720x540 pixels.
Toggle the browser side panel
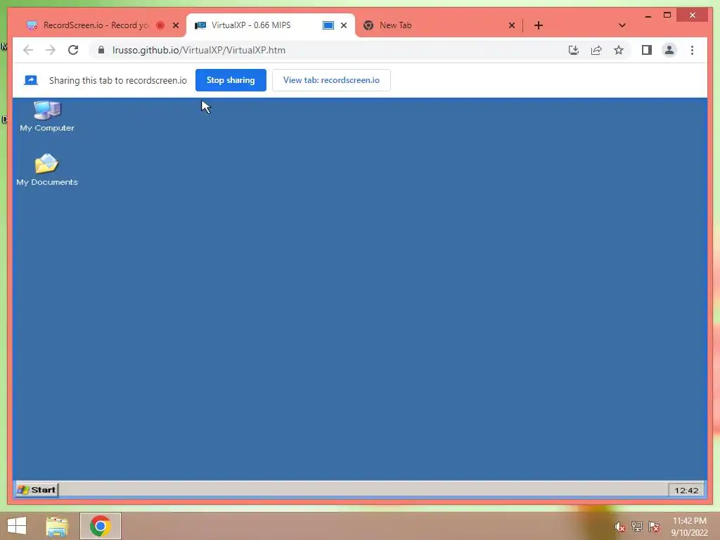tap(647, 50)
